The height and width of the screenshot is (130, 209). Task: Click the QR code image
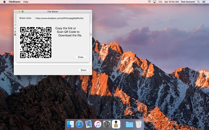coord(36,42)
